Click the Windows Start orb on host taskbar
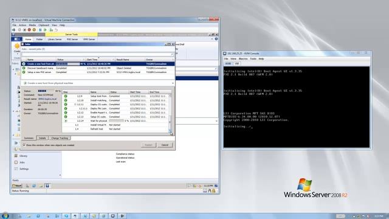 point(5,215)
